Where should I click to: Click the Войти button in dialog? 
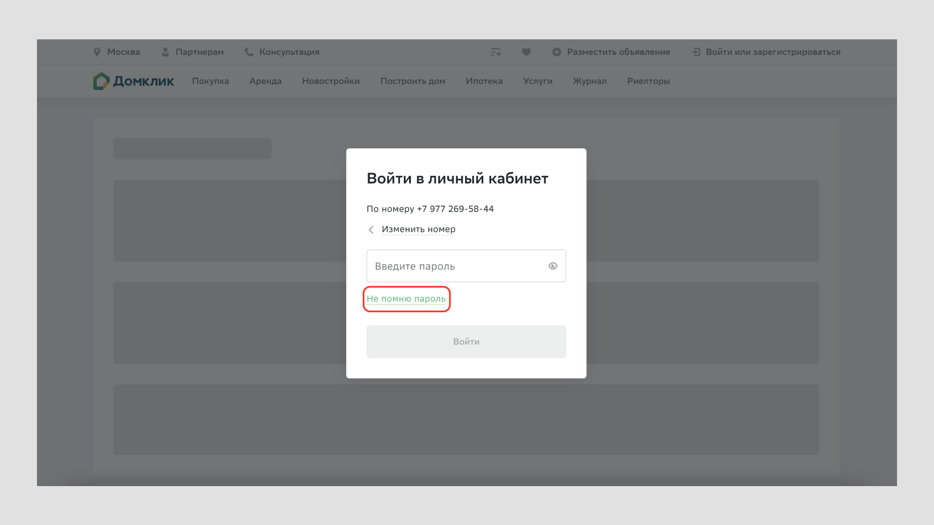pos(466,342)
